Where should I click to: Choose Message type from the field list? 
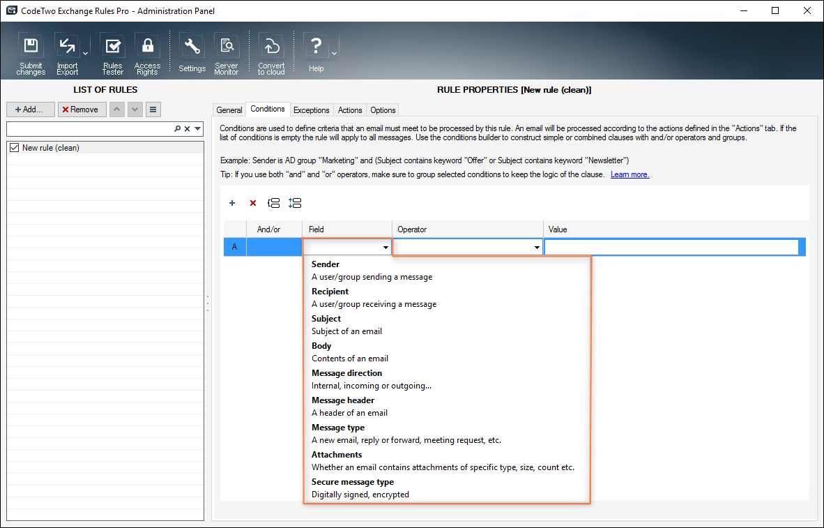[447, 434]
